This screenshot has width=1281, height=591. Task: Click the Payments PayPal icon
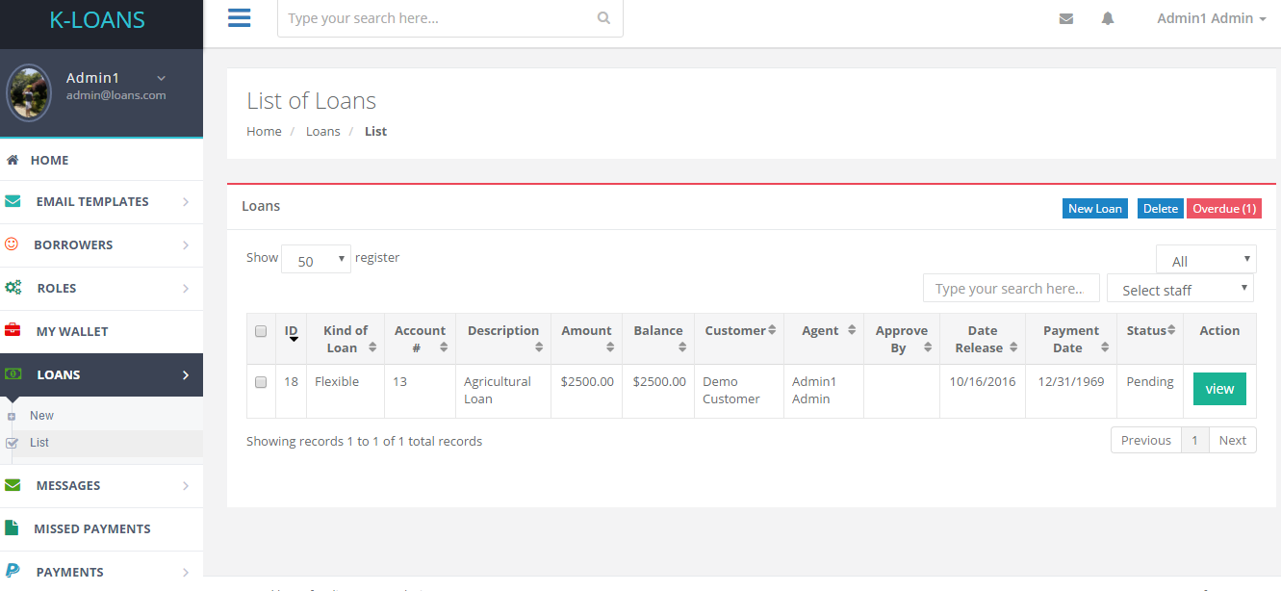tap(13, 572)
